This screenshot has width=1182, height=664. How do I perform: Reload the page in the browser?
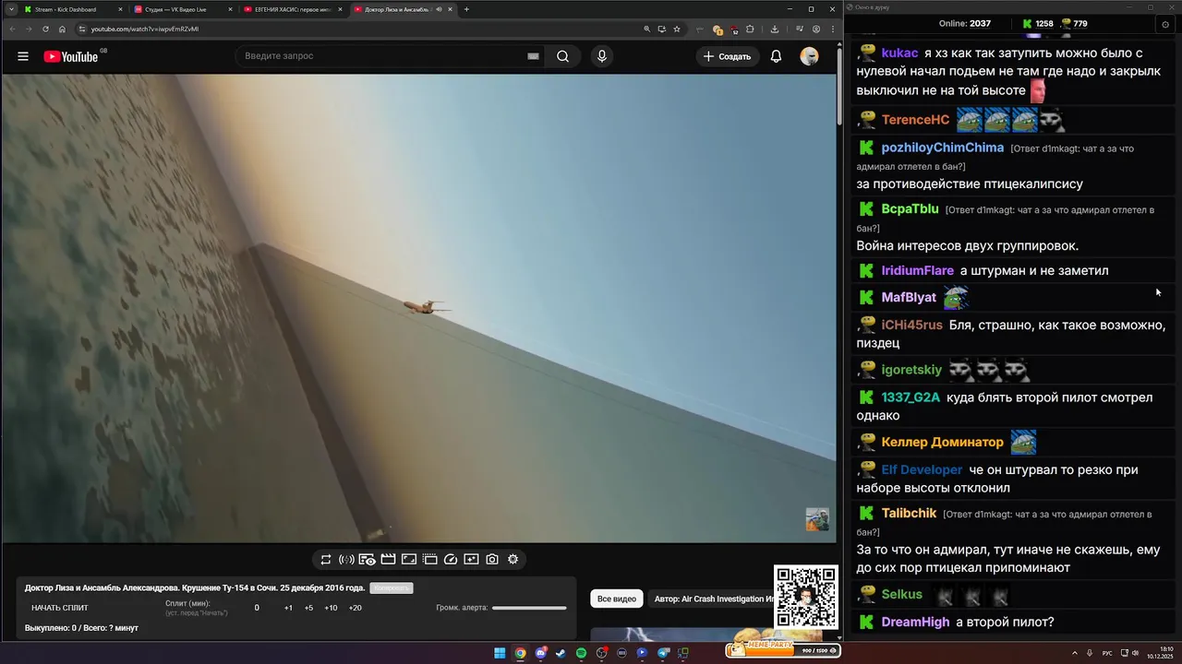point(45,29)
